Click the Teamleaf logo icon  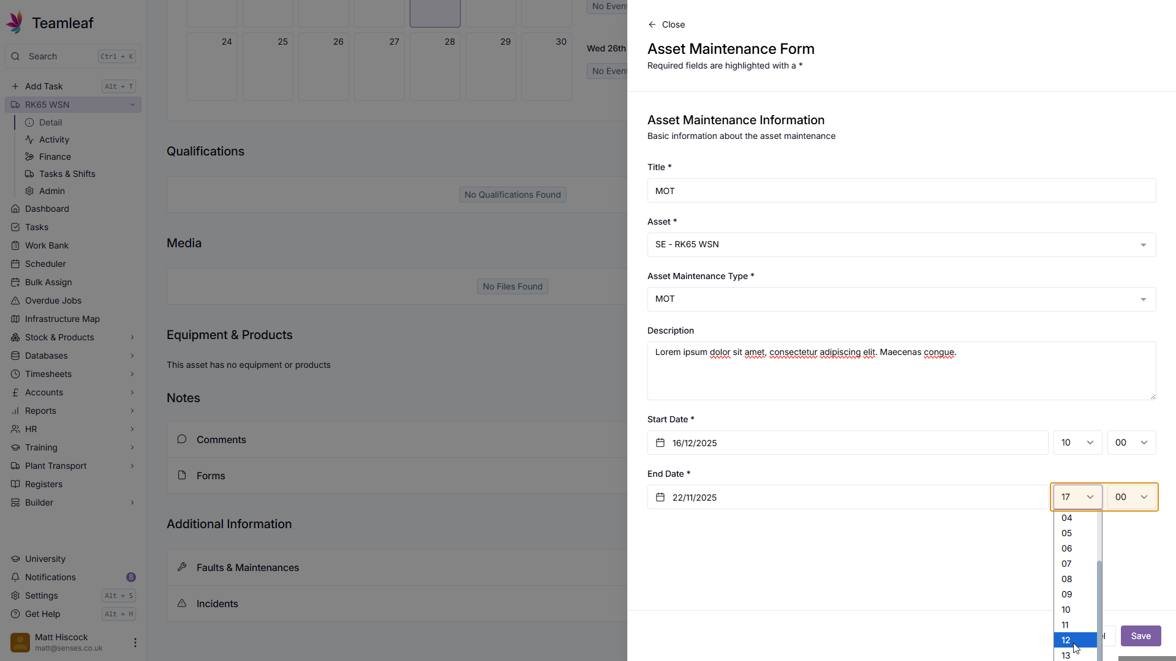coord(15,23)
